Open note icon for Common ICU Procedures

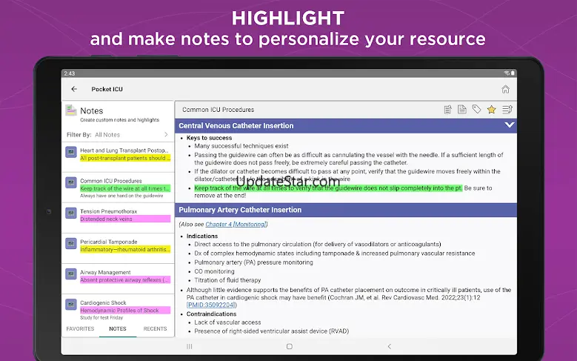pyautogui.click(x=71, y=182)
